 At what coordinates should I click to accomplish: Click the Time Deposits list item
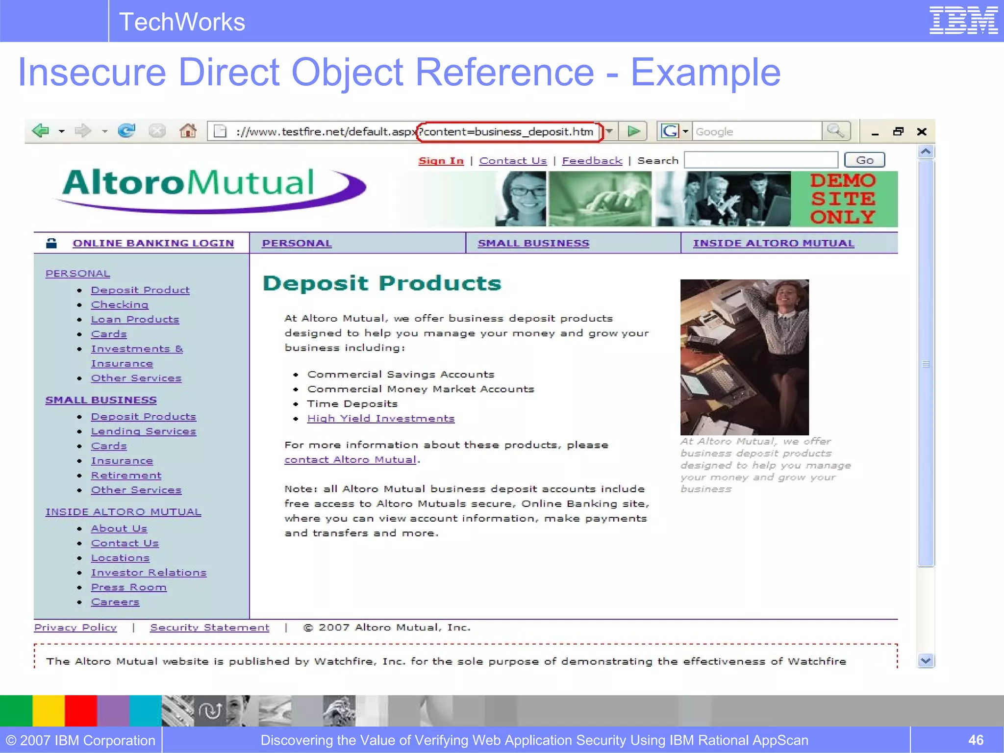pos(352,404)
